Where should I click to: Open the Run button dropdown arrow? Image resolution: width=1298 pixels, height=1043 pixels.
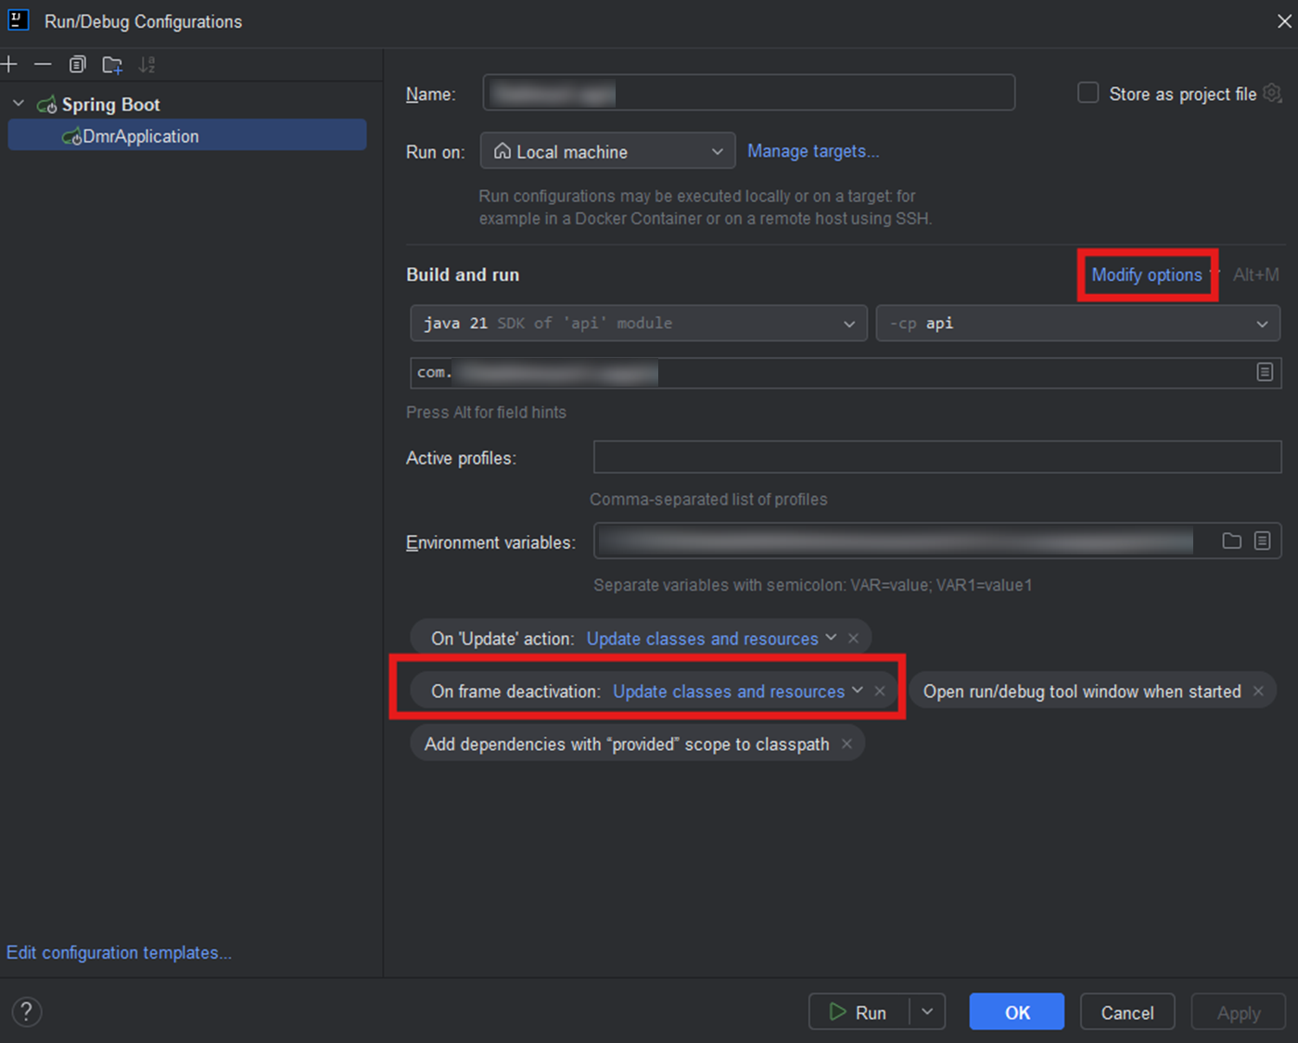click(927, 1011)
